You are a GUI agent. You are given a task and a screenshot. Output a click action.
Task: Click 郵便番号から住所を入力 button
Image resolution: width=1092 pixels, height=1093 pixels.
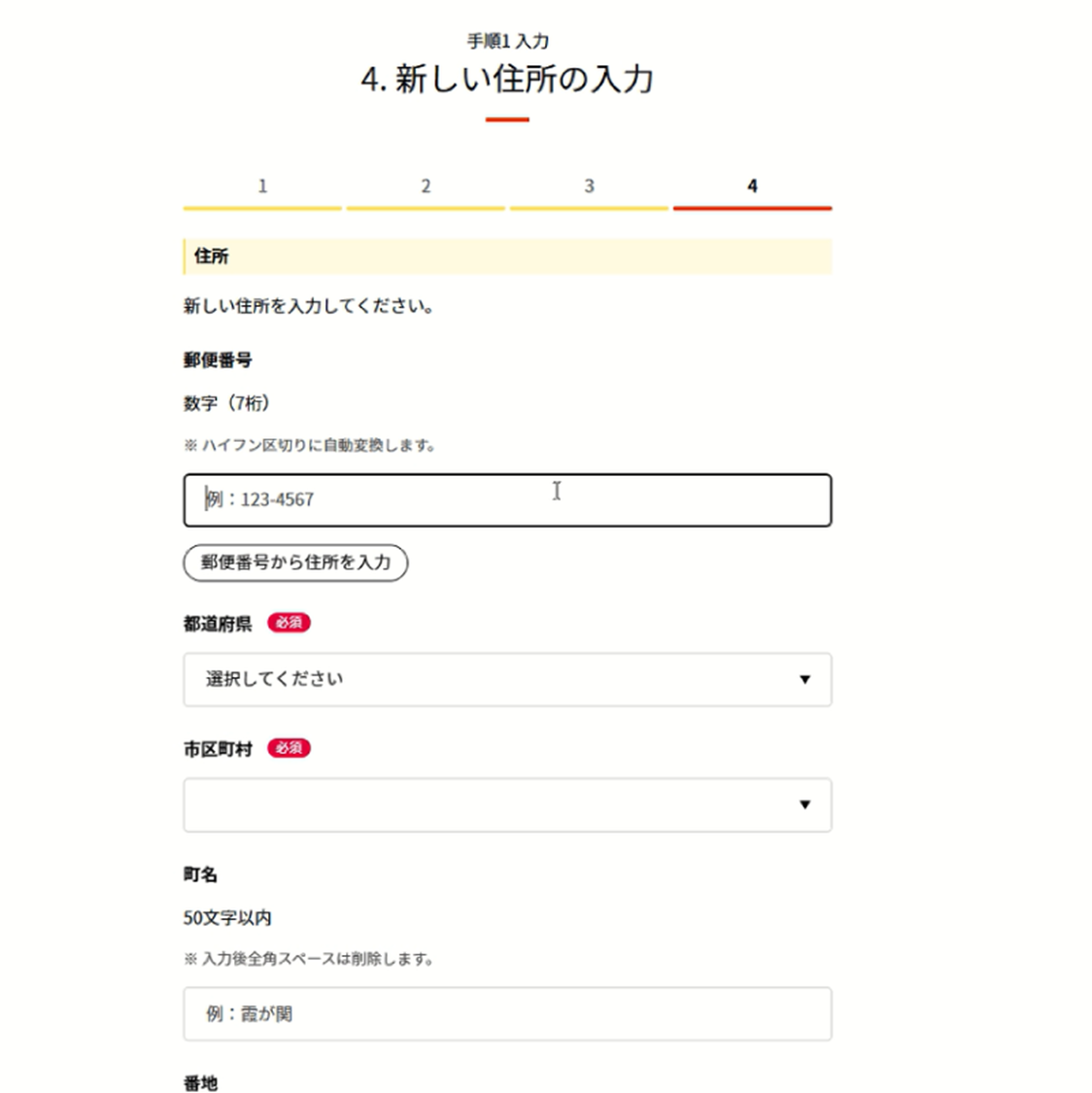click(295, 563)
